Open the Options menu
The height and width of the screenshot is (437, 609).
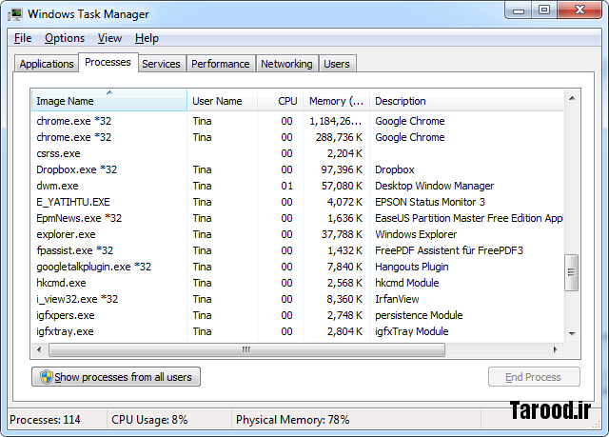[x=65, y=38]
